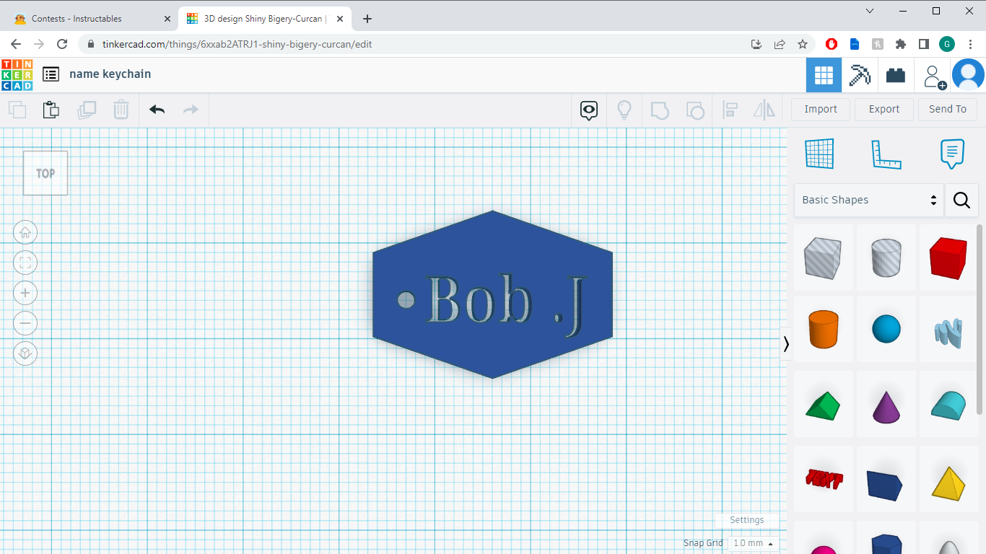Click the Import button
Screen dimensions: 986x554
point(820,109)
